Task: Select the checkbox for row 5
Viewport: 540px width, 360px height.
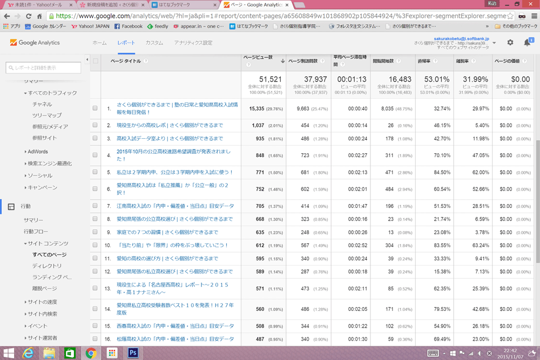Action: tap(95, 172)
